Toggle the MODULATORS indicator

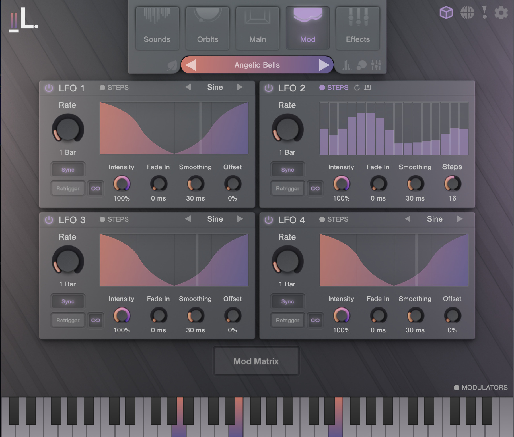pyautogui.click(x=481, y=388)
